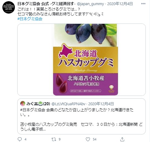Open the quoted tweet by みぐ茶
This screenshot has width=150, height=142.
pos(82,116)
